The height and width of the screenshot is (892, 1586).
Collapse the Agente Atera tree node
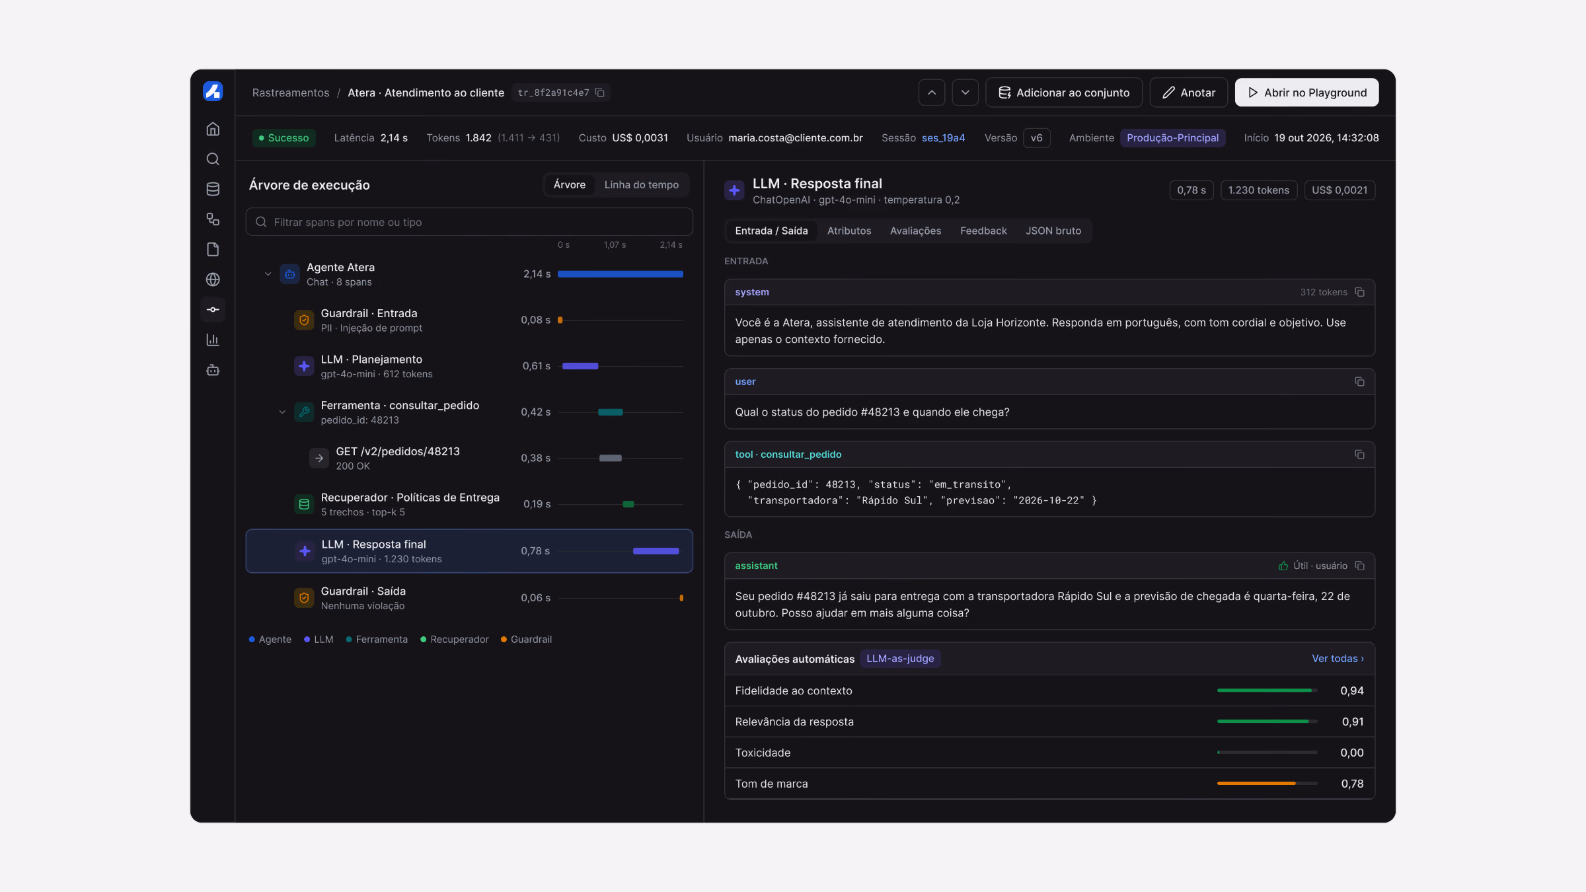click(x=268, y=274)
